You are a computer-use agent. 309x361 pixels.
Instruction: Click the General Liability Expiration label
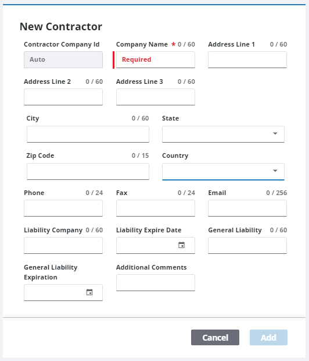point(51,272)
